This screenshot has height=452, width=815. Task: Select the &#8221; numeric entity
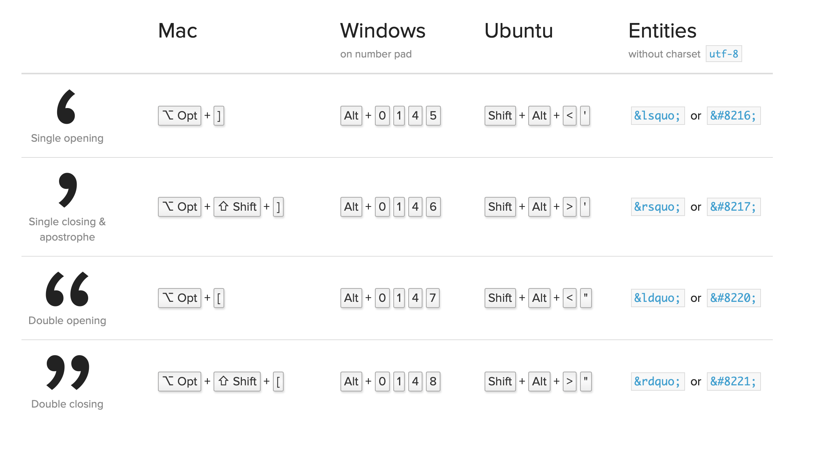point(734,382)
